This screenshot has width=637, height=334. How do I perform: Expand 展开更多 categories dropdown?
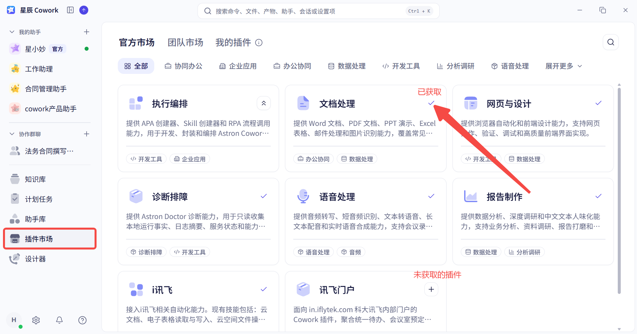coord(564,66)
